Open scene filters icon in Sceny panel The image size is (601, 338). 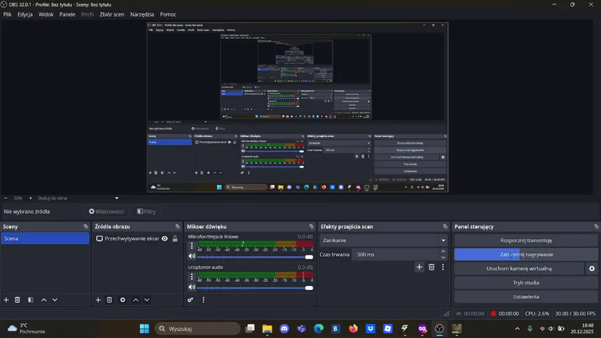[x=31, y=300]
